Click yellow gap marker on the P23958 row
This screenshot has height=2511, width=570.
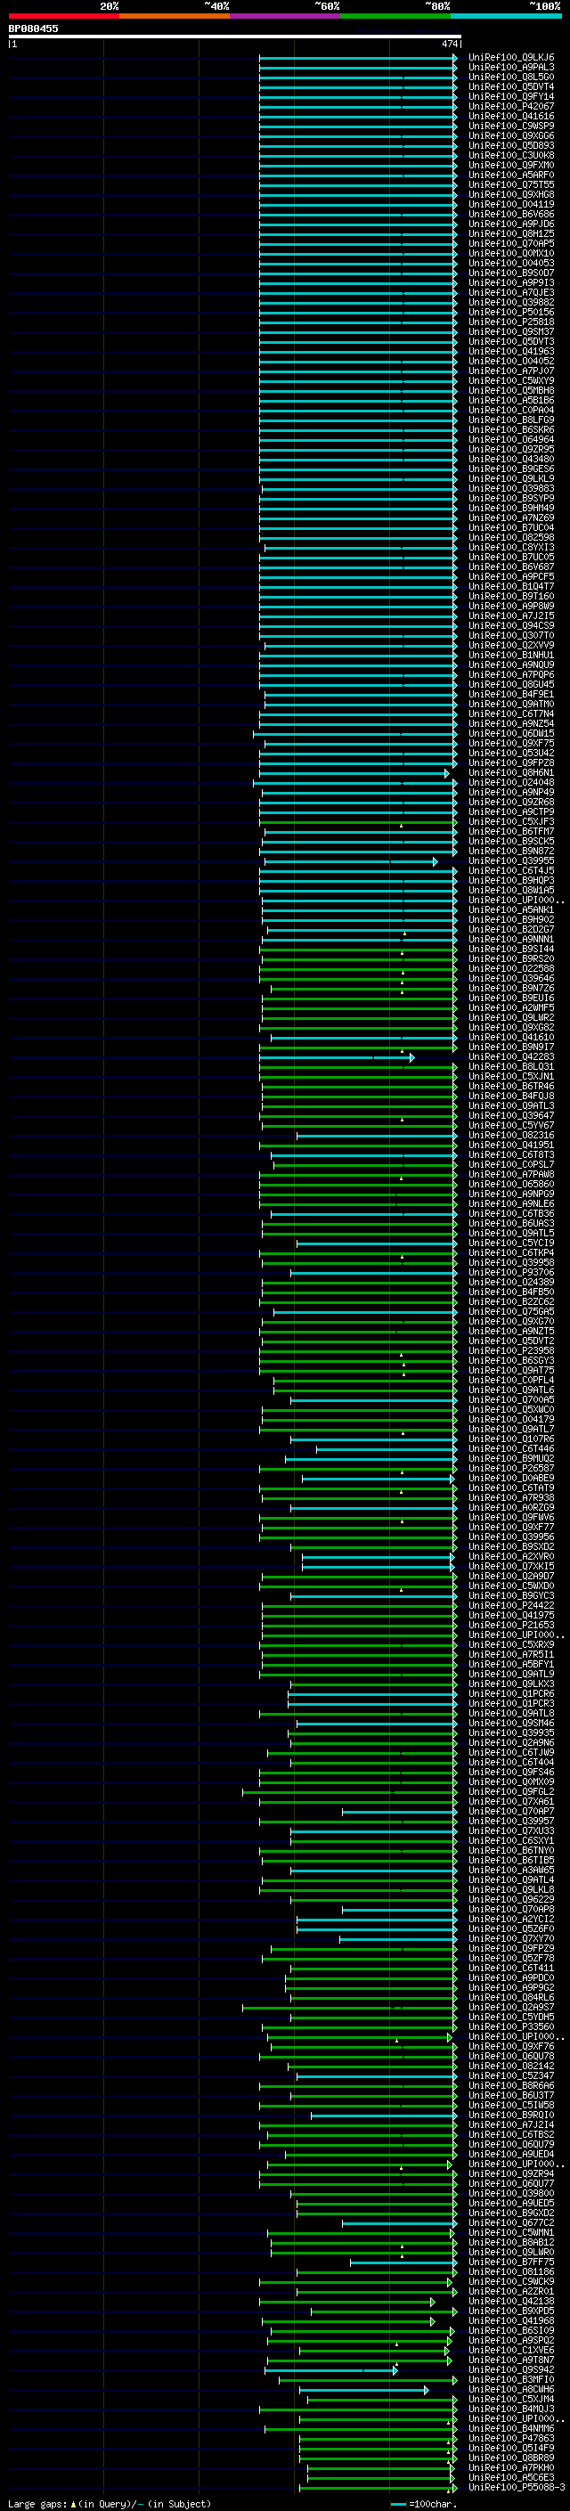tap(401, 1355)
